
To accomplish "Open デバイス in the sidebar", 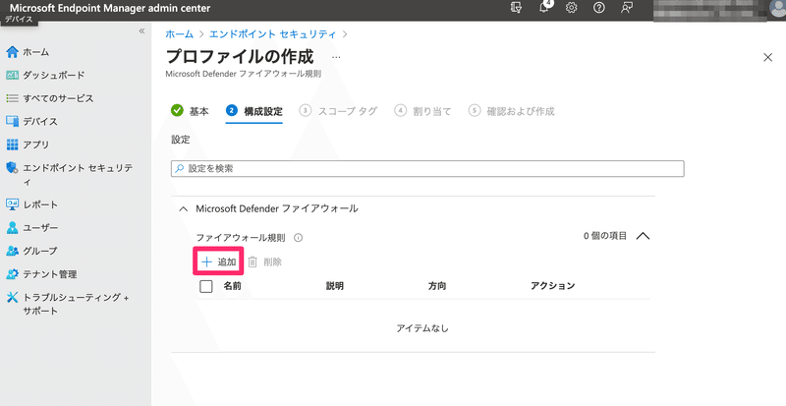I will coord(31,121).
